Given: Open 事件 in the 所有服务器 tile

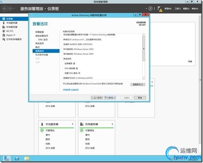Looking at the screenshot, I should click(x=87, y=135).
